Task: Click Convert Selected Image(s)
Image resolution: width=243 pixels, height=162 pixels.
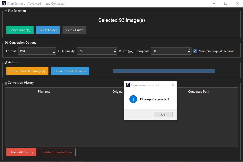Action: pyautogui.click(x=27, y=71)
